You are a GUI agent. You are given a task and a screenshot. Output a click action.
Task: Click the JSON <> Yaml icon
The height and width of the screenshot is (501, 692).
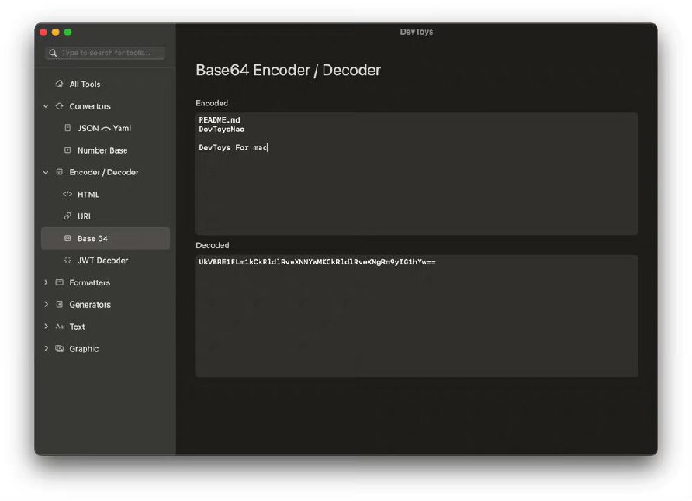67,128
